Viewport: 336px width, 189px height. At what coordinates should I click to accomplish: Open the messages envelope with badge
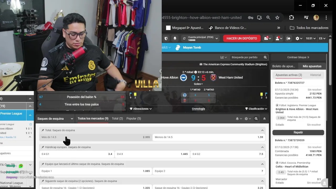point(267,38)
